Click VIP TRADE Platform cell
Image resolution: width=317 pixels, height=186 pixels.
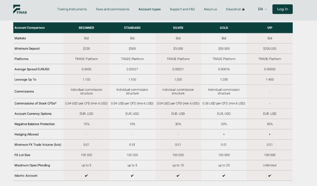pyautogui.click(x=270, y=59)
